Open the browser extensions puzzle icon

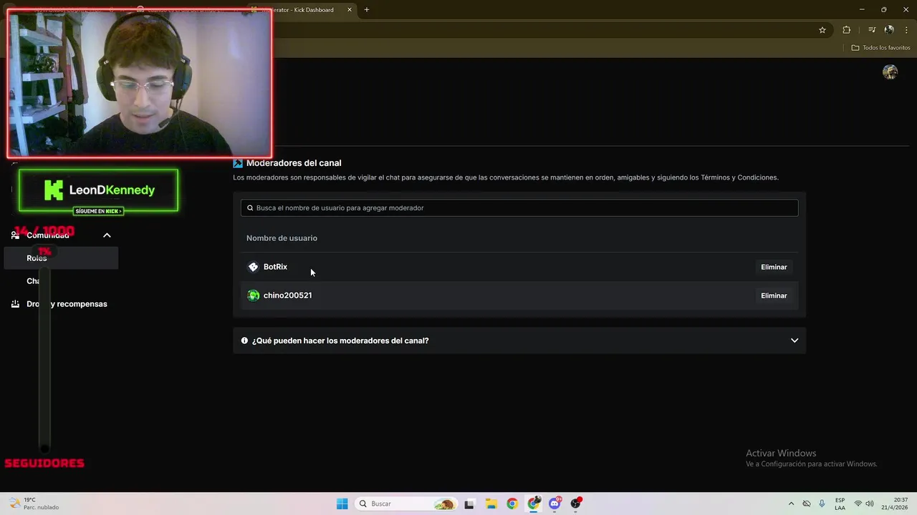tap(847, 30)
